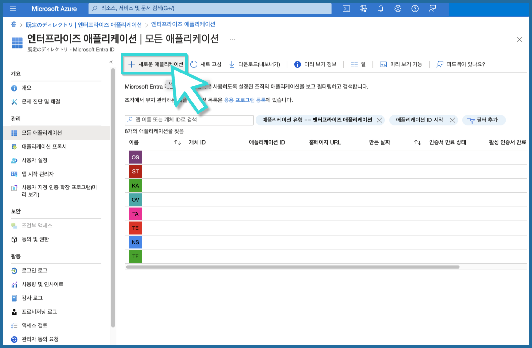Image resolution: width=532 pixels, height=348 pixels.
Task: Open the 열 columns chooser
Action: 358,64
